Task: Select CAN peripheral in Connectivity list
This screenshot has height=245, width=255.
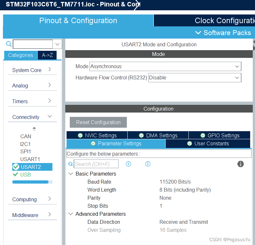Action: tap(26, 136)
